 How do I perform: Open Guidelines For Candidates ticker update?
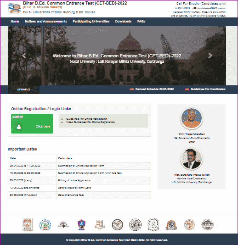(208, 89)
